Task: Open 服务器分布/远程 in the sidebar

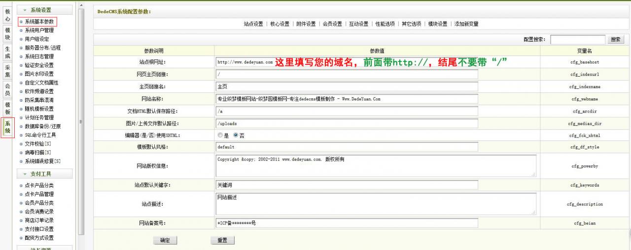Action: [x=43, y=48]
